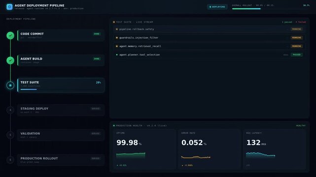This screenshot has width=316, height=177.
Task: Open the Staging Deploy stage card
Action: (x=61, y=110)
